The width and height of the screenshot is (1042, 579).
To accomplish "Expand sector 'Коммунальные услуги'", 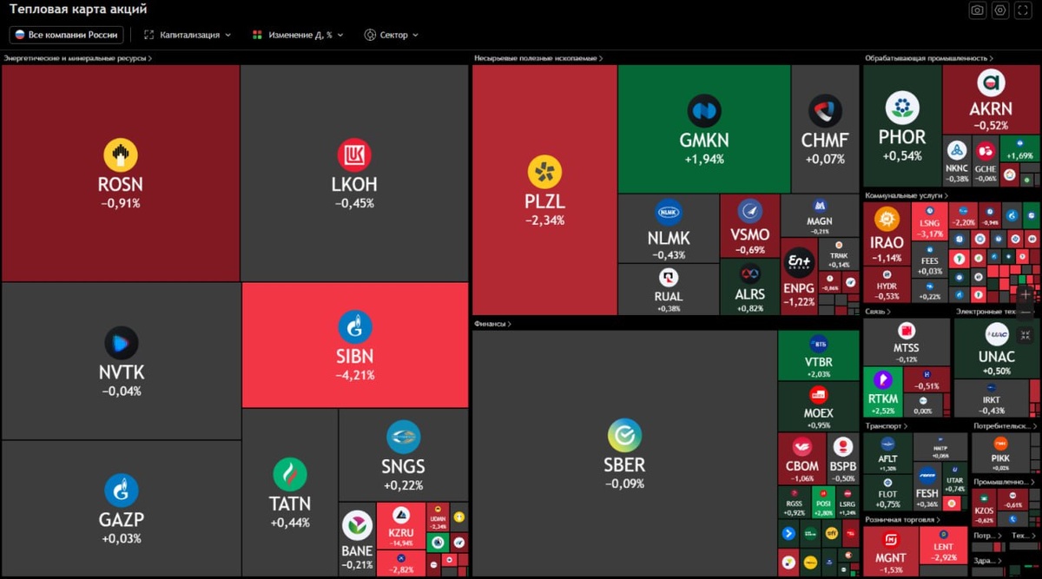I will tap(906, 195).
